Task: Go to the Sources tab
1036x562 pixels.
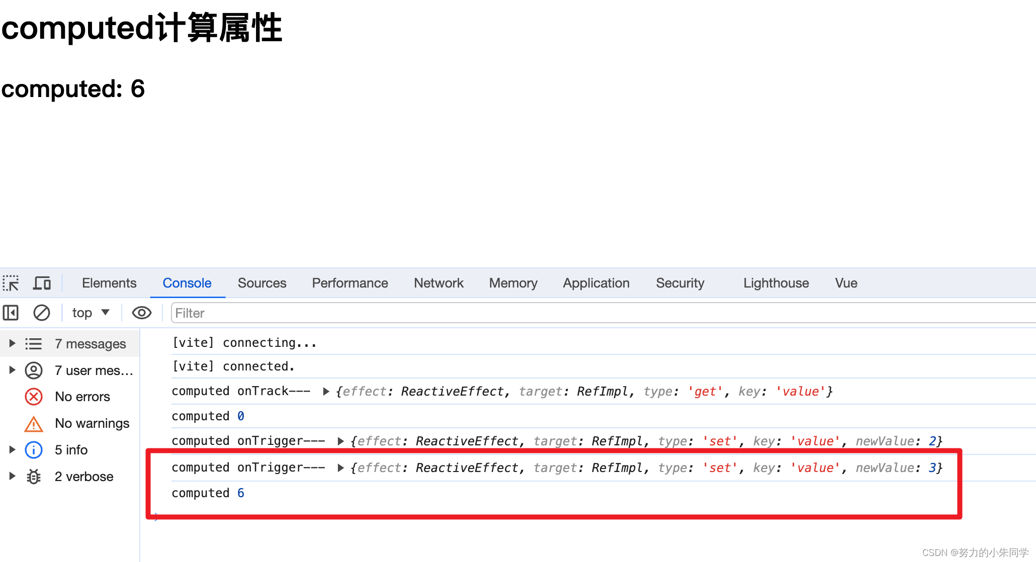Action: (262, 283)
